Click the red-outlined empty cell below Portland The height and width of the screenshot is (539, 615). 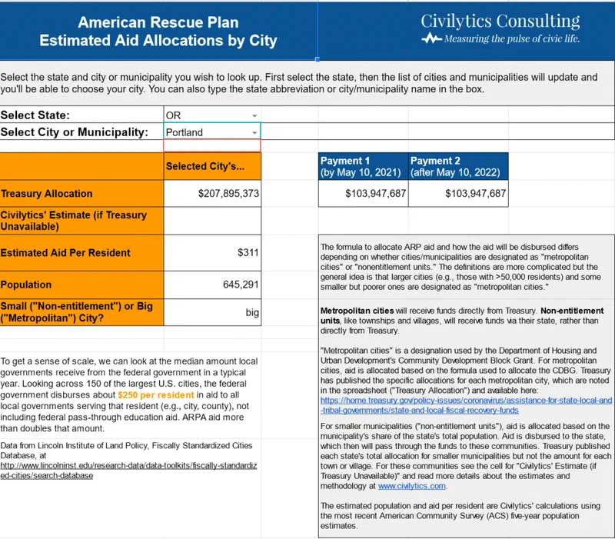click(x=212, y=146)
